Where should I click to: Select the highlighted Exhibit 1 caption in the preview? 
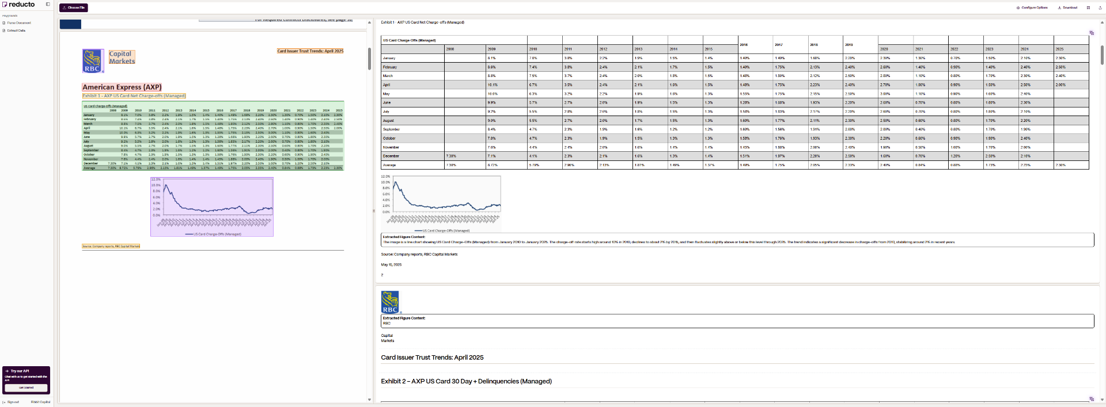point(134,96)
